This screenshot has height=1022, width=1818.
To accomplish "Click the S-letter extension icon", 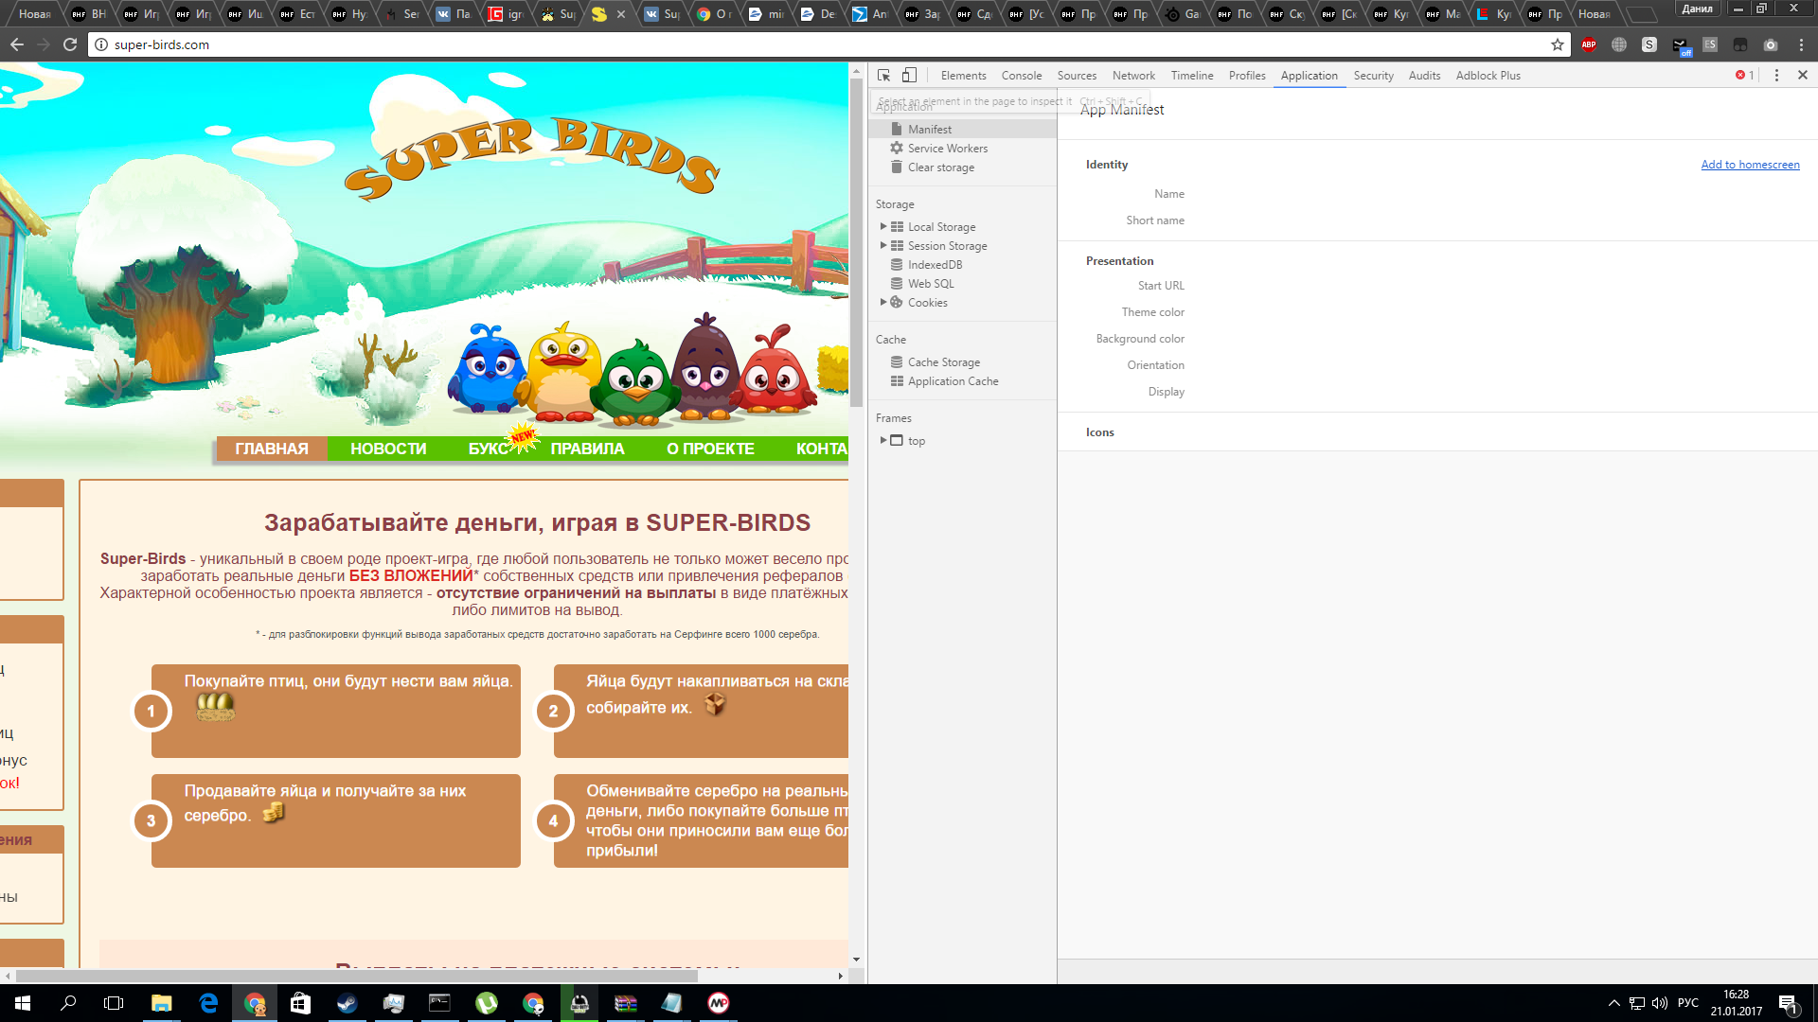I will [1649, 44].
